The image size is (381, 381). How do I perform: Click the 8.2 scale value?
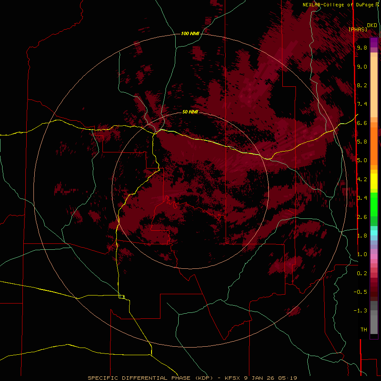click(362, 85)
